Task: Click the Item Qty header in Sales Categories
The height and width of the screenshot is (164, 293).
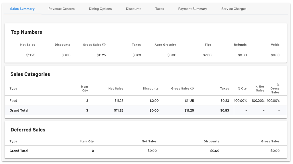Action: pos(84,88)
